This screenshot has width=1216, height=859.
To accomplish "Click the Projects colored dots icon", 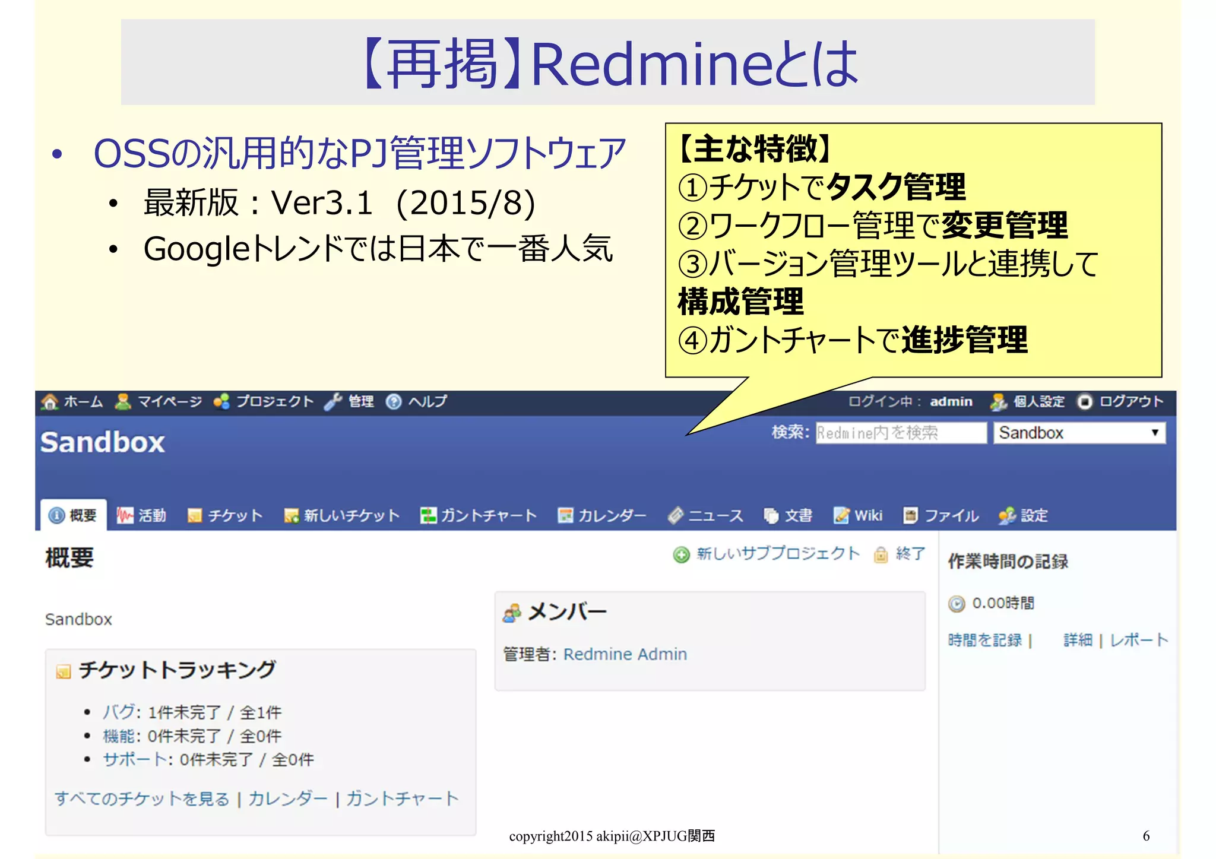I will click(221, 402).
